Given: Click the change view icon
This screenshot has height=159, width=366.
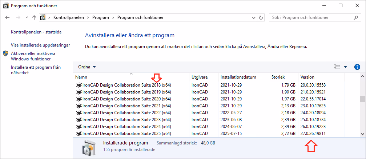Looking at the screenshot, I should (x=337, y=67).
